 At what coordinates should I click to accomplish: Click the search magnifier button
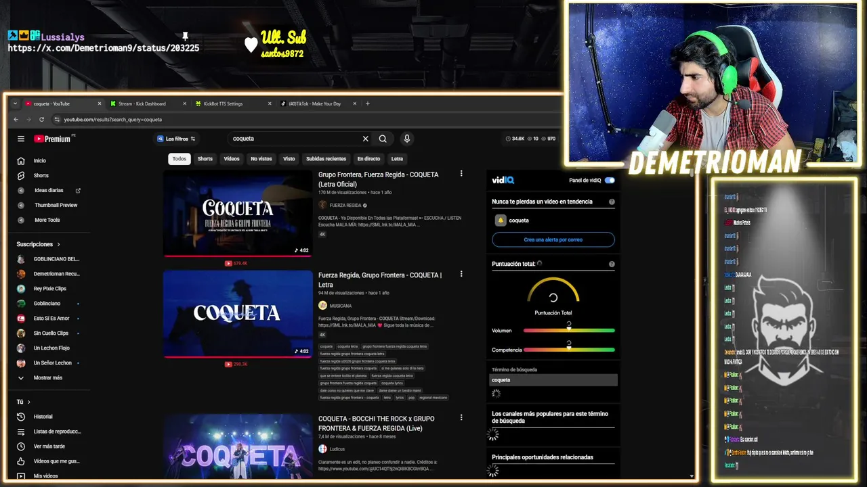click(383, 139)
